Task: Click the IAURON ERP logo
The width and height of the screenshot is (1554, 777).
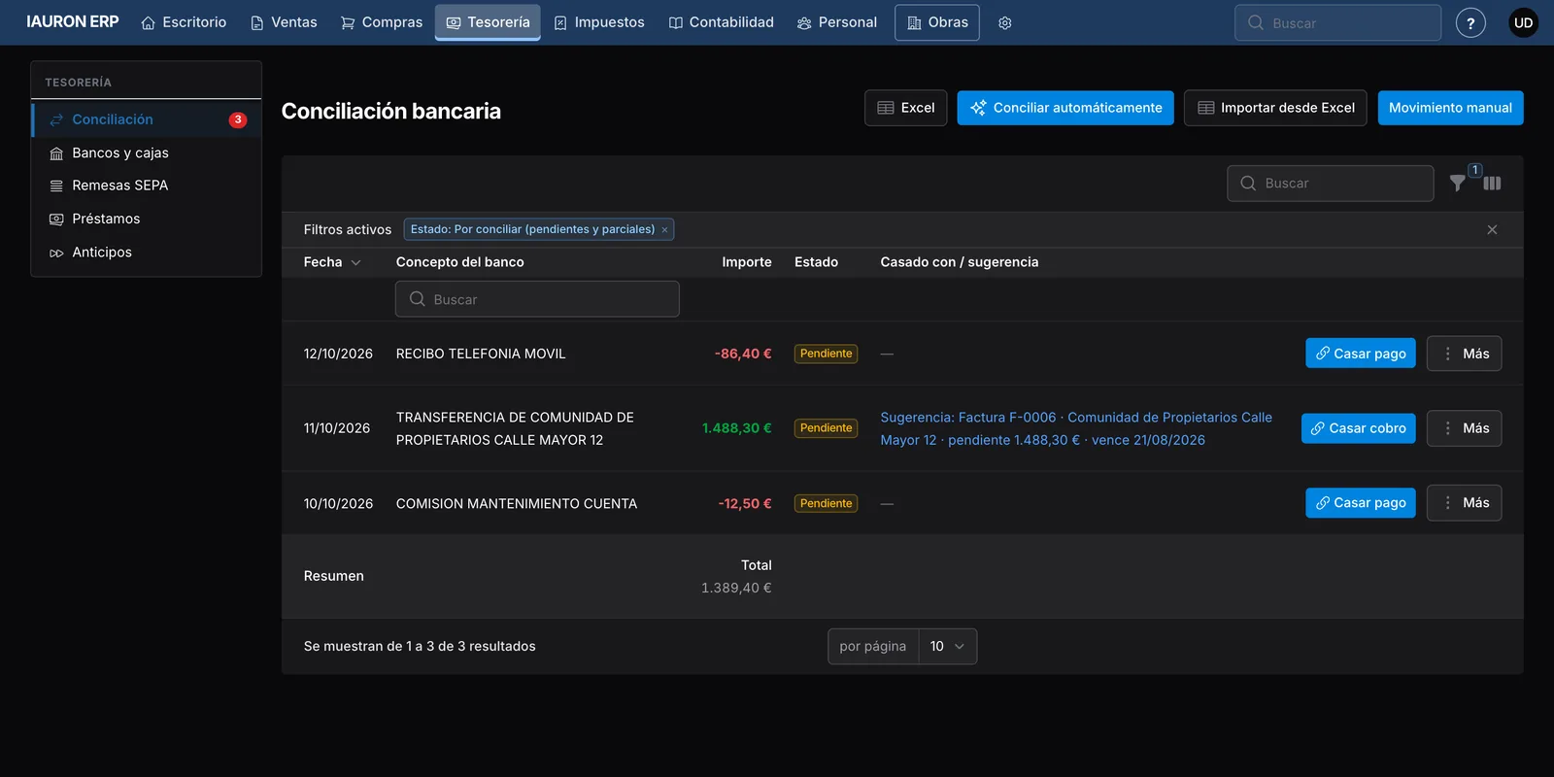Action: 73,21
